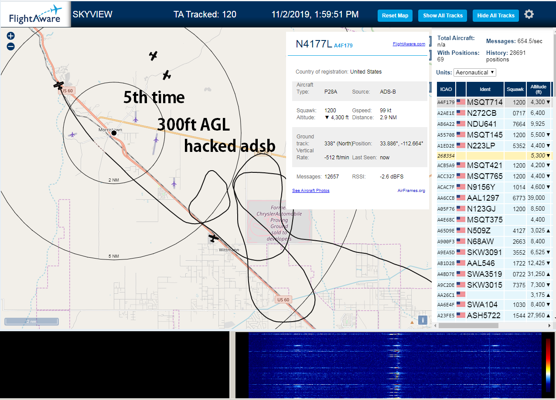Select the N223LP ident in the table
The height and width of the screenshot is (400, 556).
coord(481,146)
